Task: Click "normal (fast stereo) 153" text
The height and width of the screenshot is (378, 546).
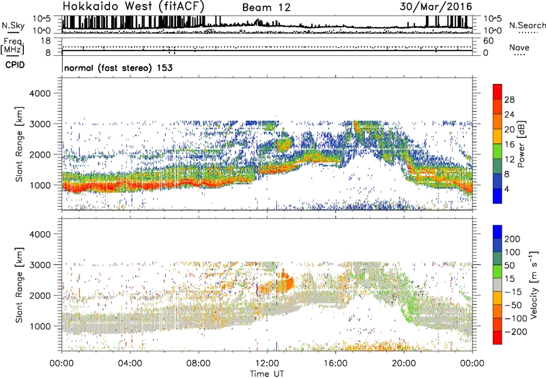Action: coord(118,68)
